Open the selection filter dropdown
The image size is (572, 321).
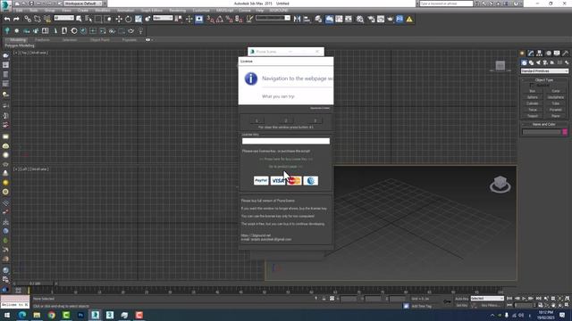click(63, 18)
